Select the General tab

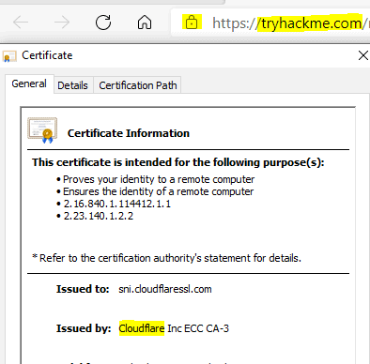point(29,83)
